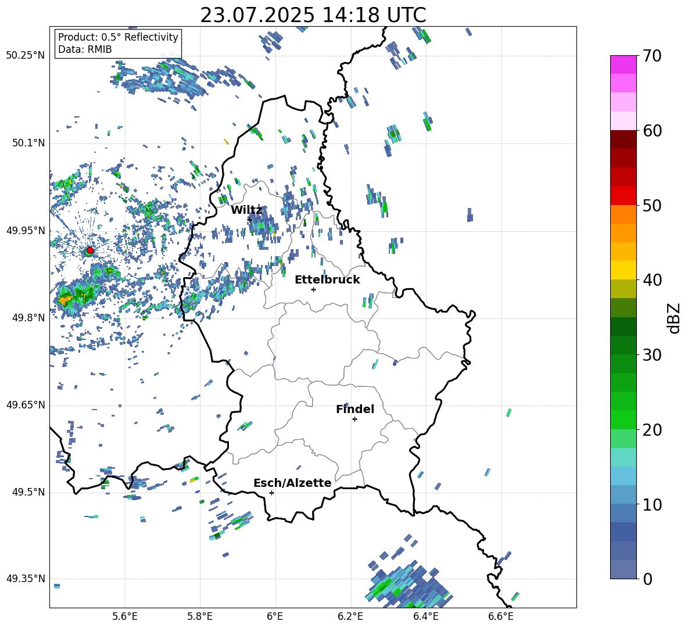The height and width of the screenshot is (628, 688).
Task: Click the Findel station label
Action: [355, 409]
